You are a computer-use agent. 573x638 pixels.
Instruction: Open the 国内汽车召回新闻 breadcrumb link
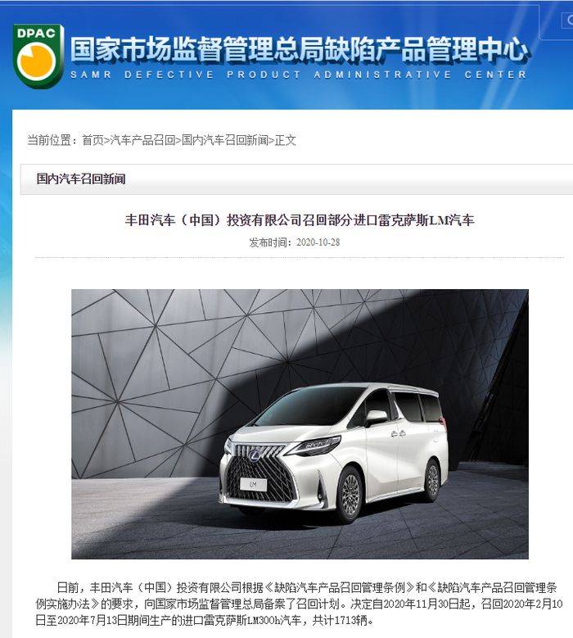[x=225, y=140]
